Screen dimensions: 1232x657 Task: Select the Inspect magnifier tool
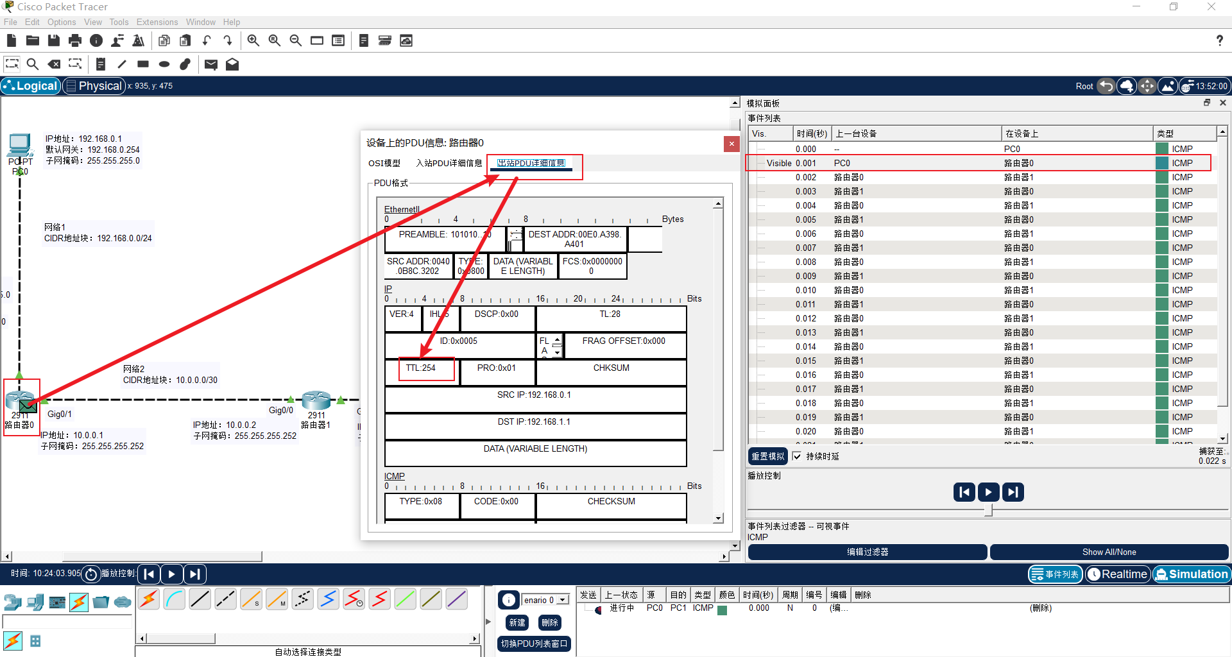pos(33,64)
